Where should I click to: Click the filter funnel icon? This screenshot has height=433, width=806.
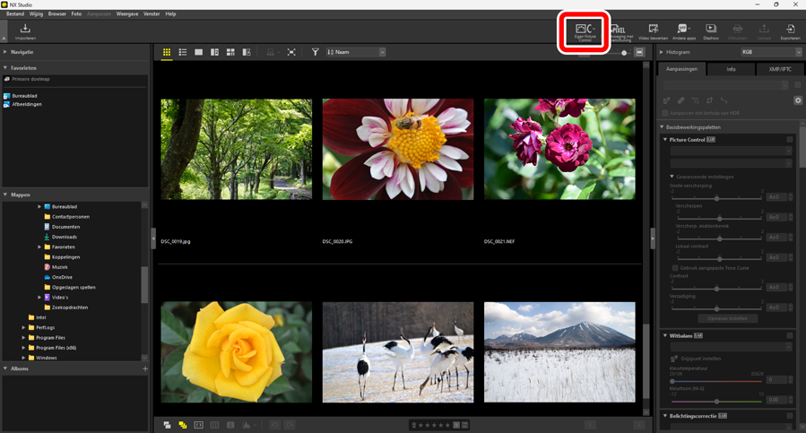coord(315,53)
